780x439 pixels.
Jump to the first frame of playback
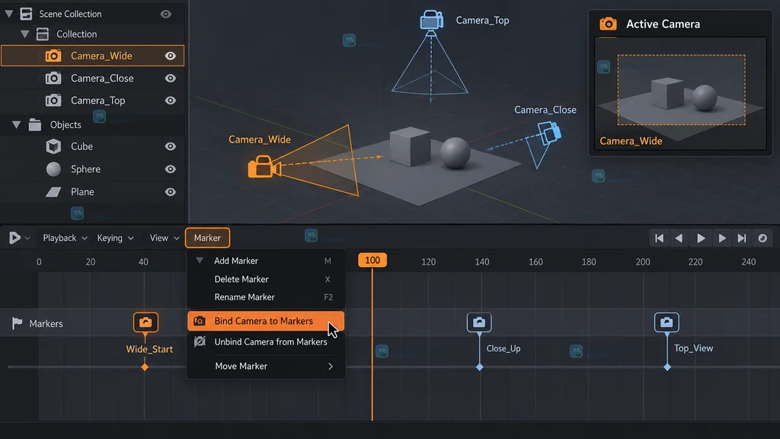(x=659, y=238)
